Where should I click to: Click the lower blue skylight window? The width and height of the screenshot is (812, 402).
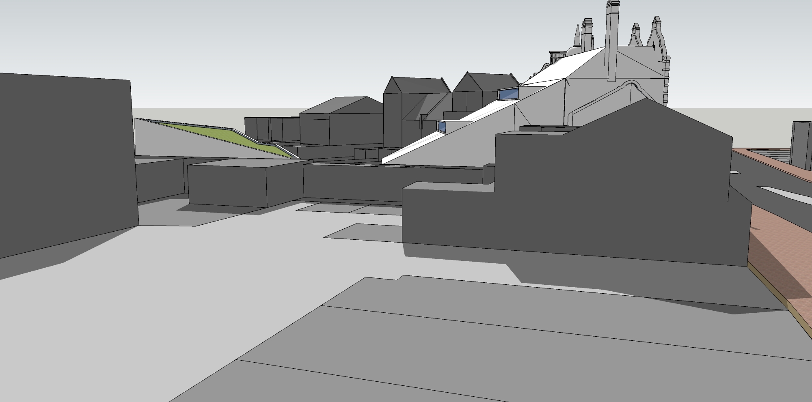coord(442,127)
